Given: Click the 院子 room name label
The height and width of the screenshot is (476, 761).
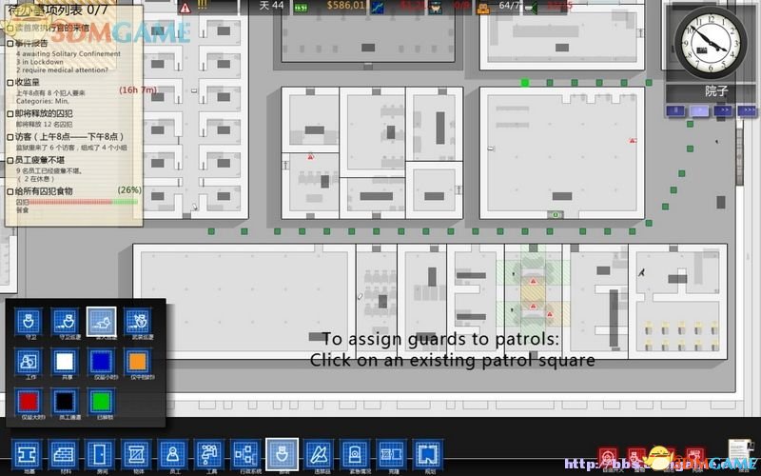Looking at the screenshot, I should [x=716, y=90].
